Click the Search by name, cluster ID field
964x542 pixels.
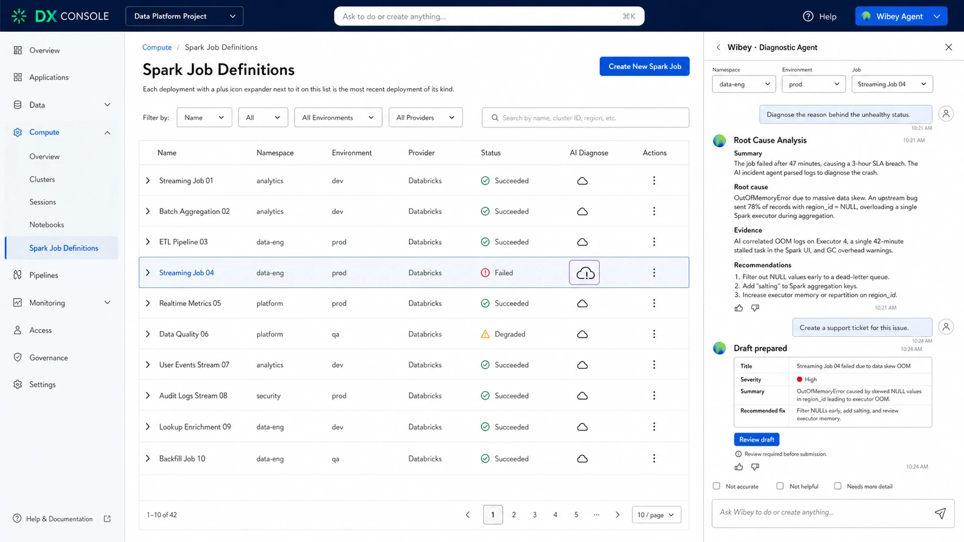point(585,118)
